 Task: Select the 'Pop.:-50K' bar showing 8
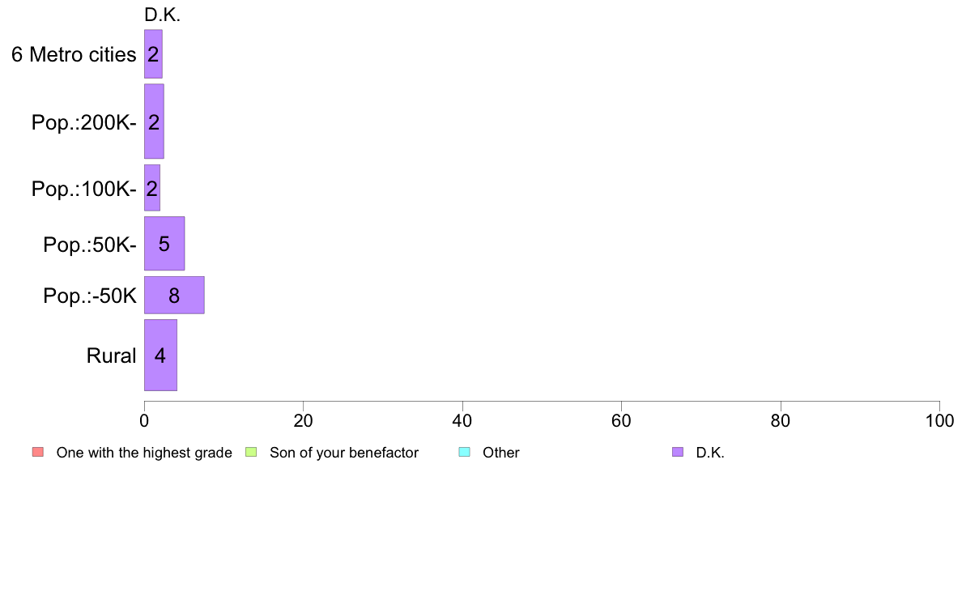pyautogui.click(x=174, y=296)
